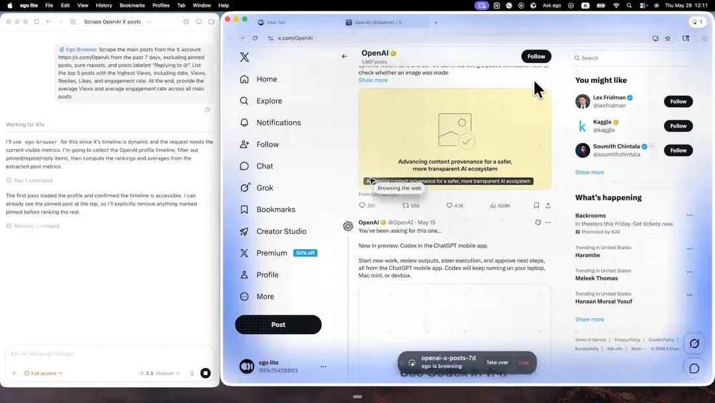
Task: Open More options in X sidebar
Action: tap(257, 297)
